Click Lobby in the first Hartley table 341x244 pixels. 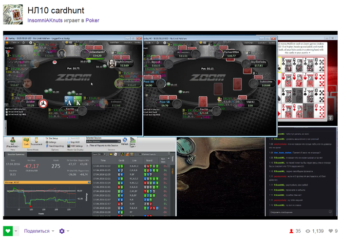[x=137, y=42]
